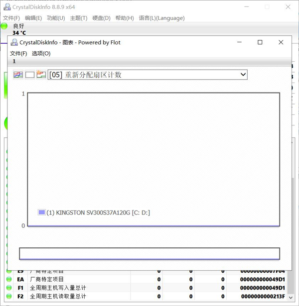Maximize the graph window
Viewport: 299px width, 306px height.
pyautogui.click(x=260, y=42)
